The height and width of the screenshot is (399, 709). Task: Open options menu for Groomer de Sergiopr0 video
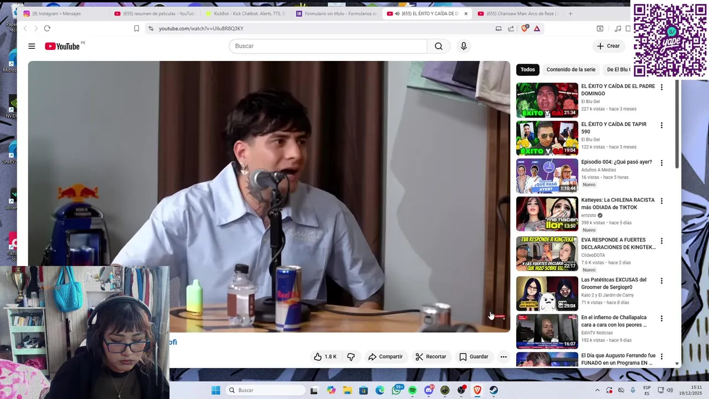click(661, 281)
